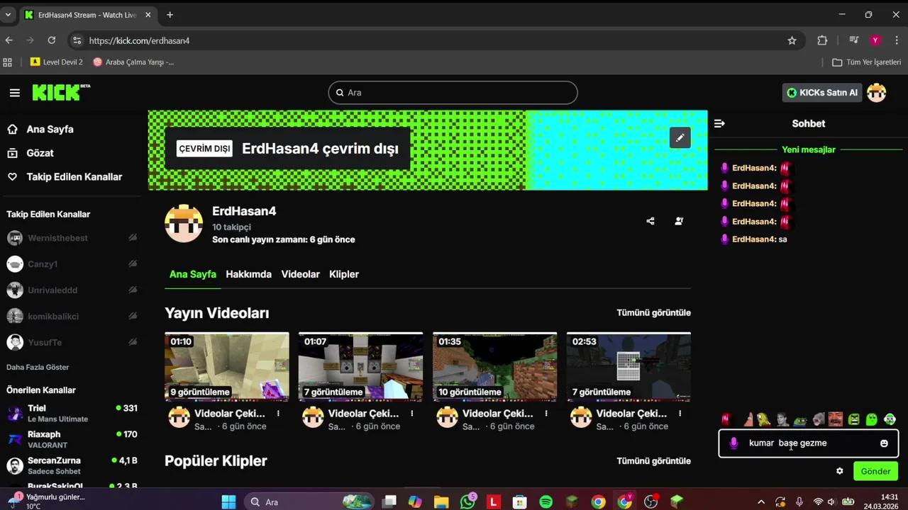The height and width of the screenshot is (510, 908).
Task: Open File Explorer from the taskbar
Action: (x=441, y=501)
